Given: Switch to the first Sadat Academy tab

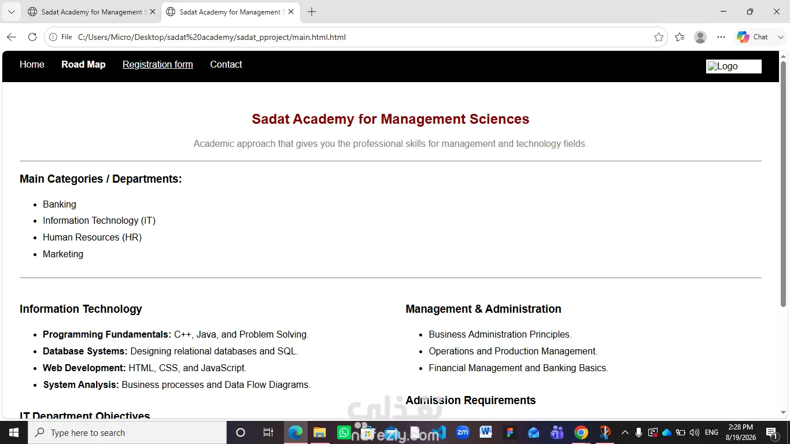Looking at the screenshot, I should (x=92, y=12).
